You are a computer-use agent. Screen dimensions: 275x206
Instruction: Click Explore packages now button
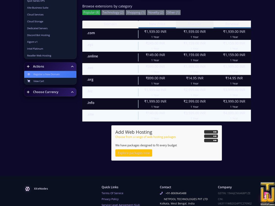click(134, 153)
